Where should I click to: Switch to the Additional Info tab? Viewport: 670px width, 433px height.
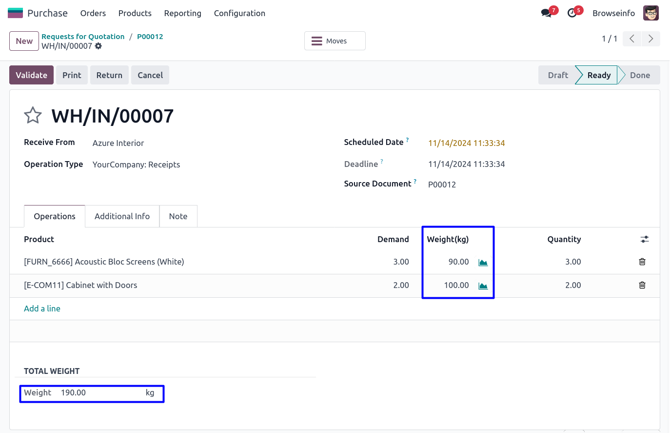click(122, 216)
